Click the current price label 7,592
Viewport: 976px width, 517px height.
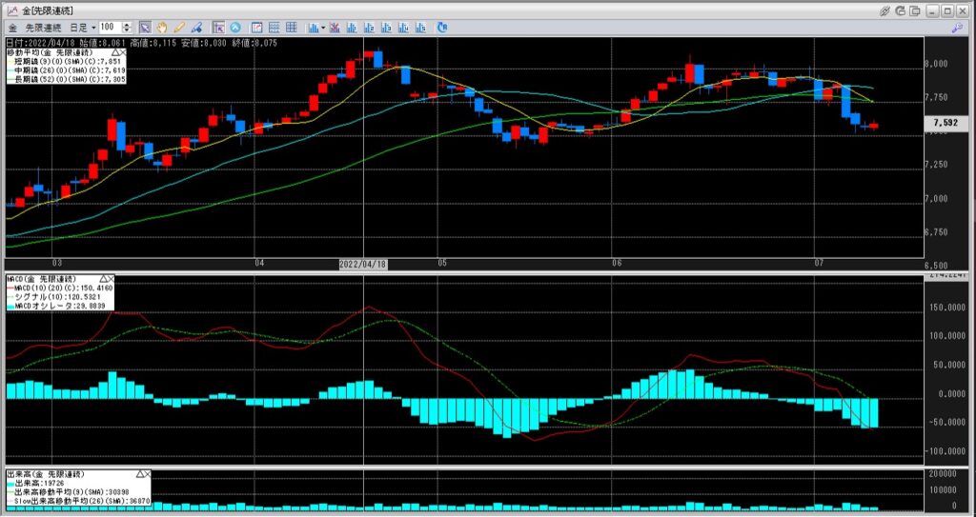pos(945,123)
